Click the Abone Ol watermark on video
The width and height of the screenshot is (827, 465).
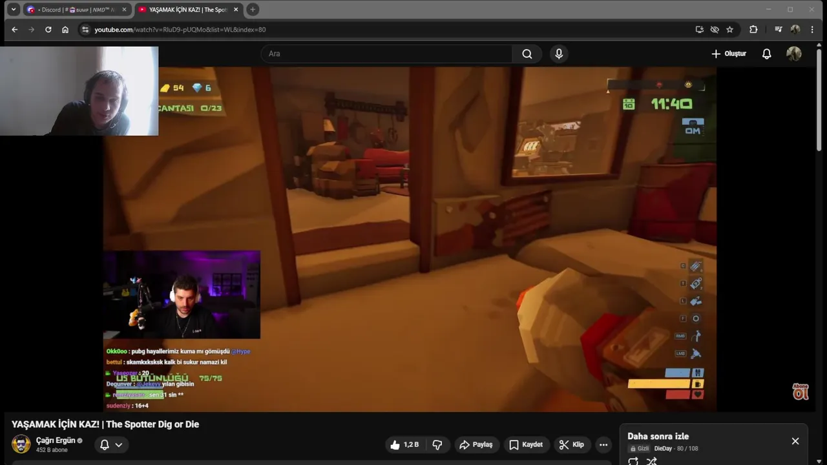(x=801, y=391)
